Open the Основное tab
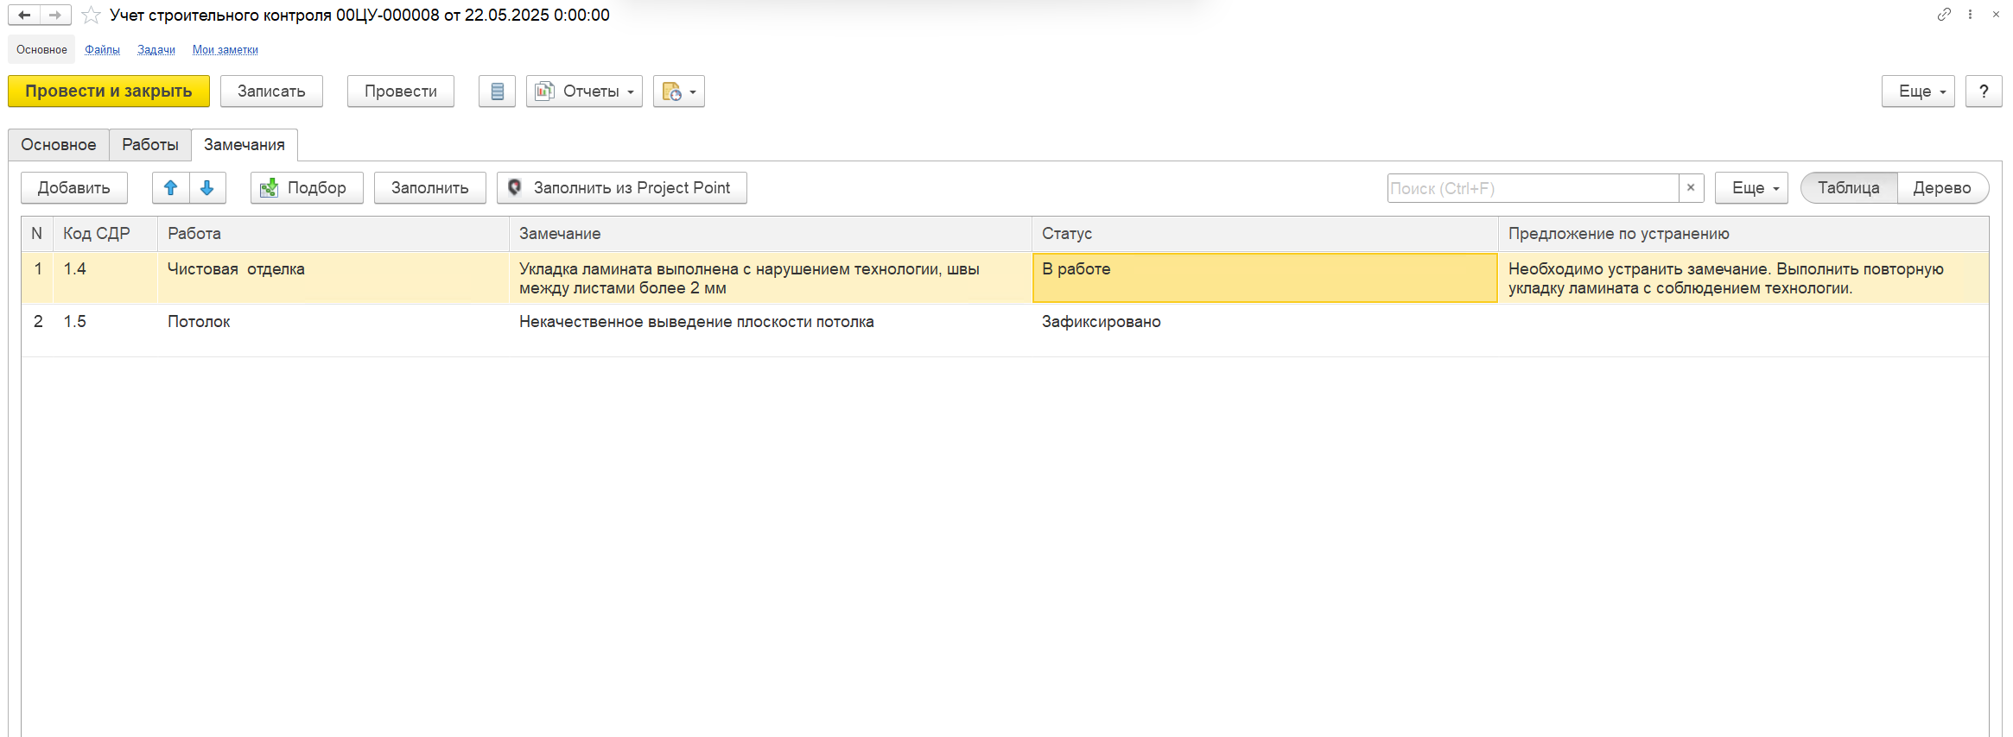 [59, 145]
